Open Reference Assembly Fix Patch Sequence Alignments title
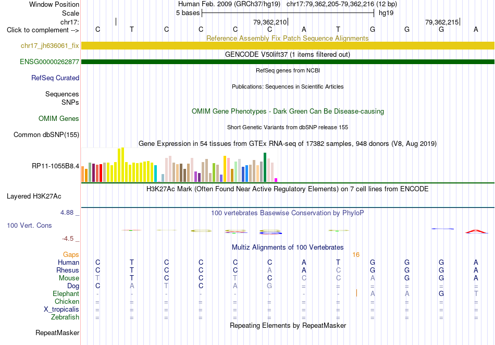Image resolution: width=495 pixels, height=345 pixels. point(288,38)
